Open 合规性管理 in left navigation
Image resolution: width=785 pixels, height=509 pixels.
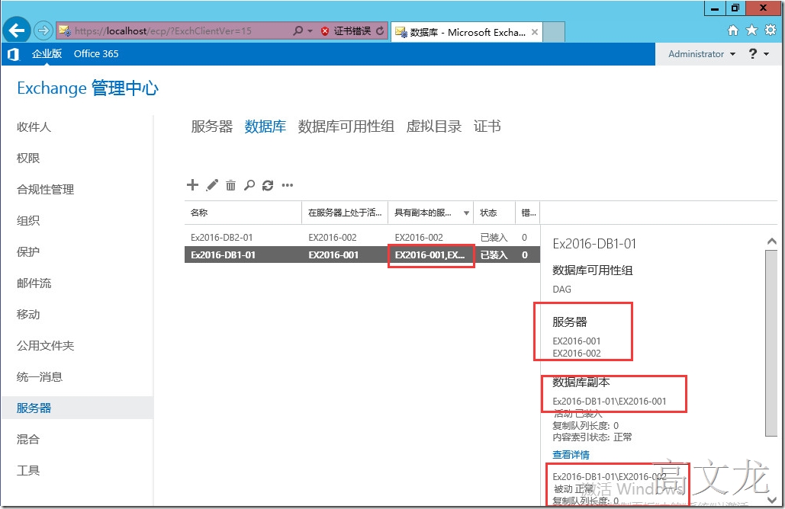point(46,190)
